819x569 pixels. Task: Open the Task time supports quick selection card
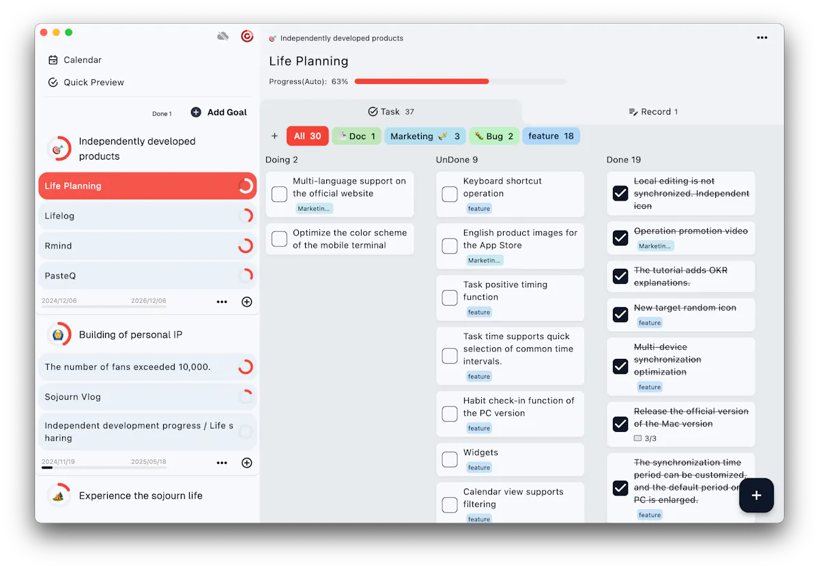(510, 355)
